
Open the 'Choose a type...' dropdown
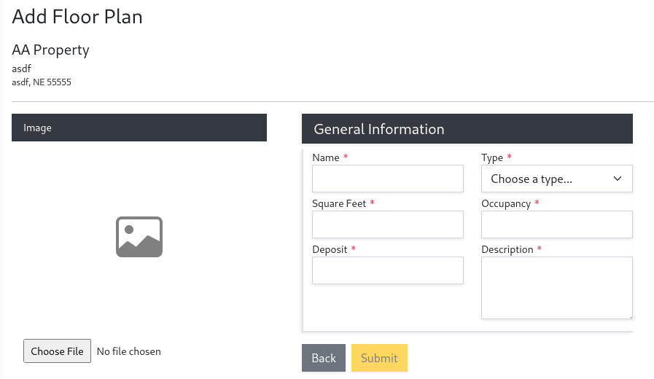click(556, 179)
